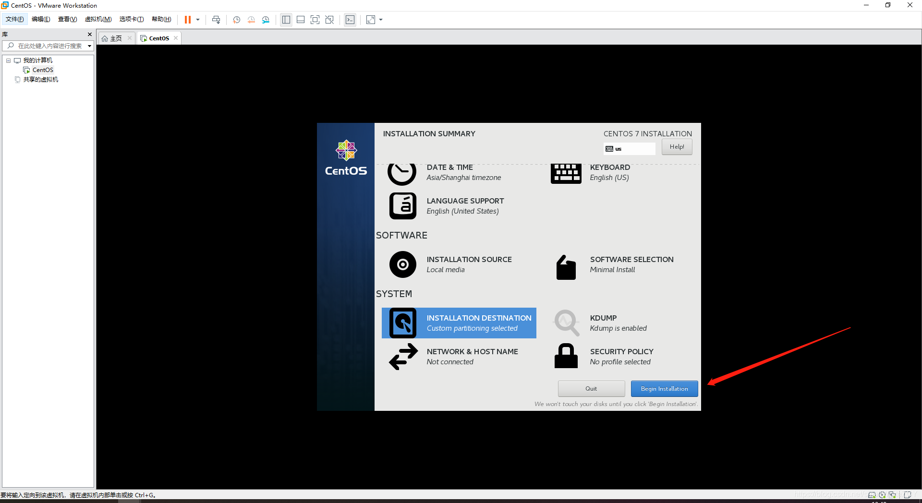Open the 编辑(E) menu
The width and height of the screenshot is (922, 503).
click(41, 19)
